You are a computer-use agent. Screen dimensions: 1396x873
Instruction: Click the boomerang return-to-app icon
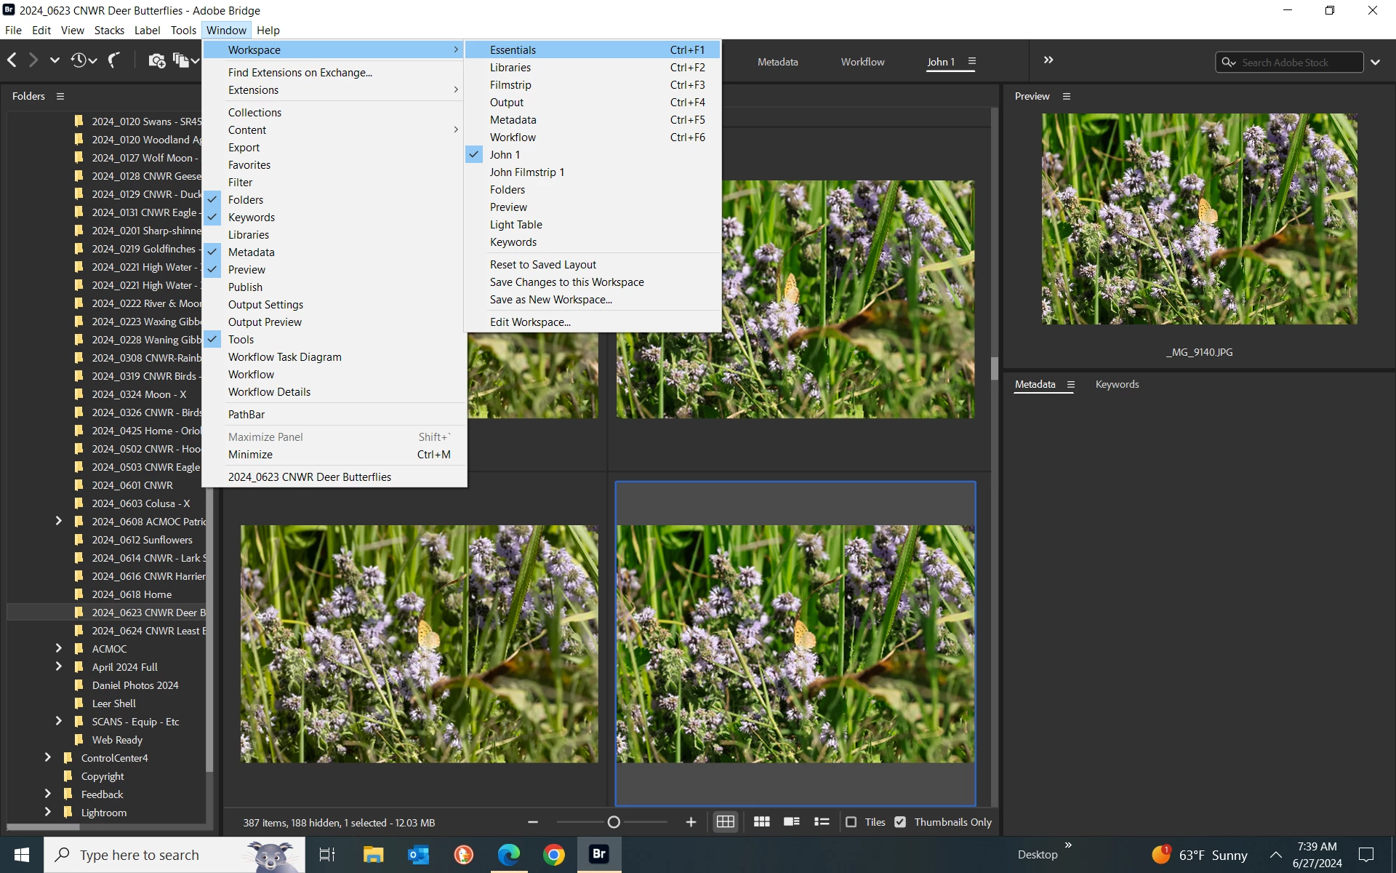114,60
